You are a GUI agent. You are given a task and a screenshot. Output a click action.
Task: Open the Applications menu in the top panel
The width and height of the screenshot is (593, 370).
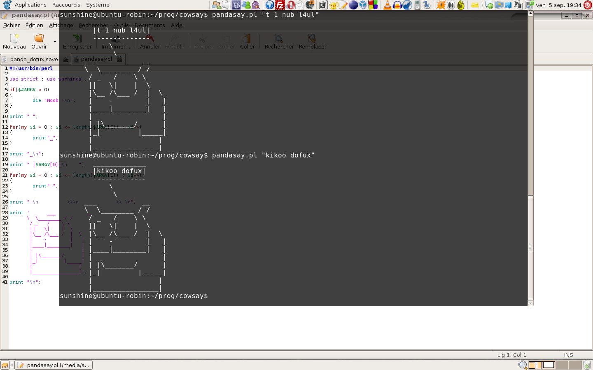click(30, 5)
